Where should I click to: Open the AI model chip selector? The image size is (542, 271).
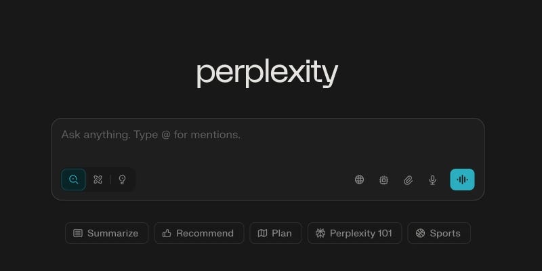383,180
